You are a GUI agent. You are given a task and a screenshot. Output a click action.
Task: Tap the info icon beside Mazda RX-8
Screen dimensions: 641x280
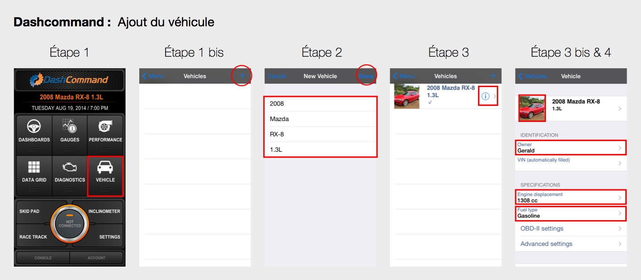[x=486, y=96]
